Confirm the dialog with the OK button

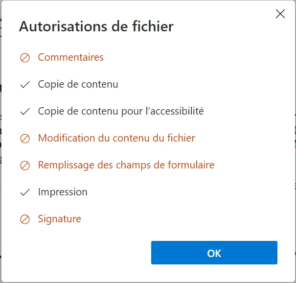point(214,253)
